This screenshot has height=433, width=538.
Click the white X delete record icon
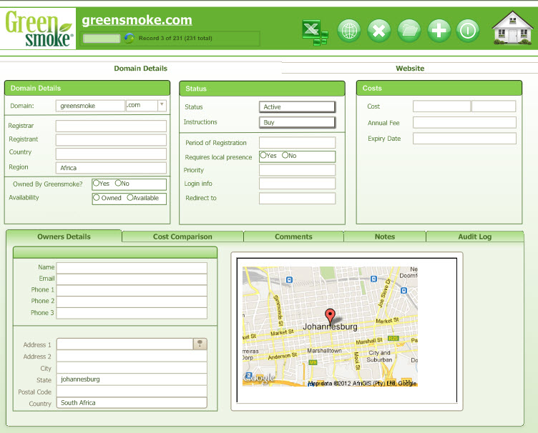click(x=379, y=31)
